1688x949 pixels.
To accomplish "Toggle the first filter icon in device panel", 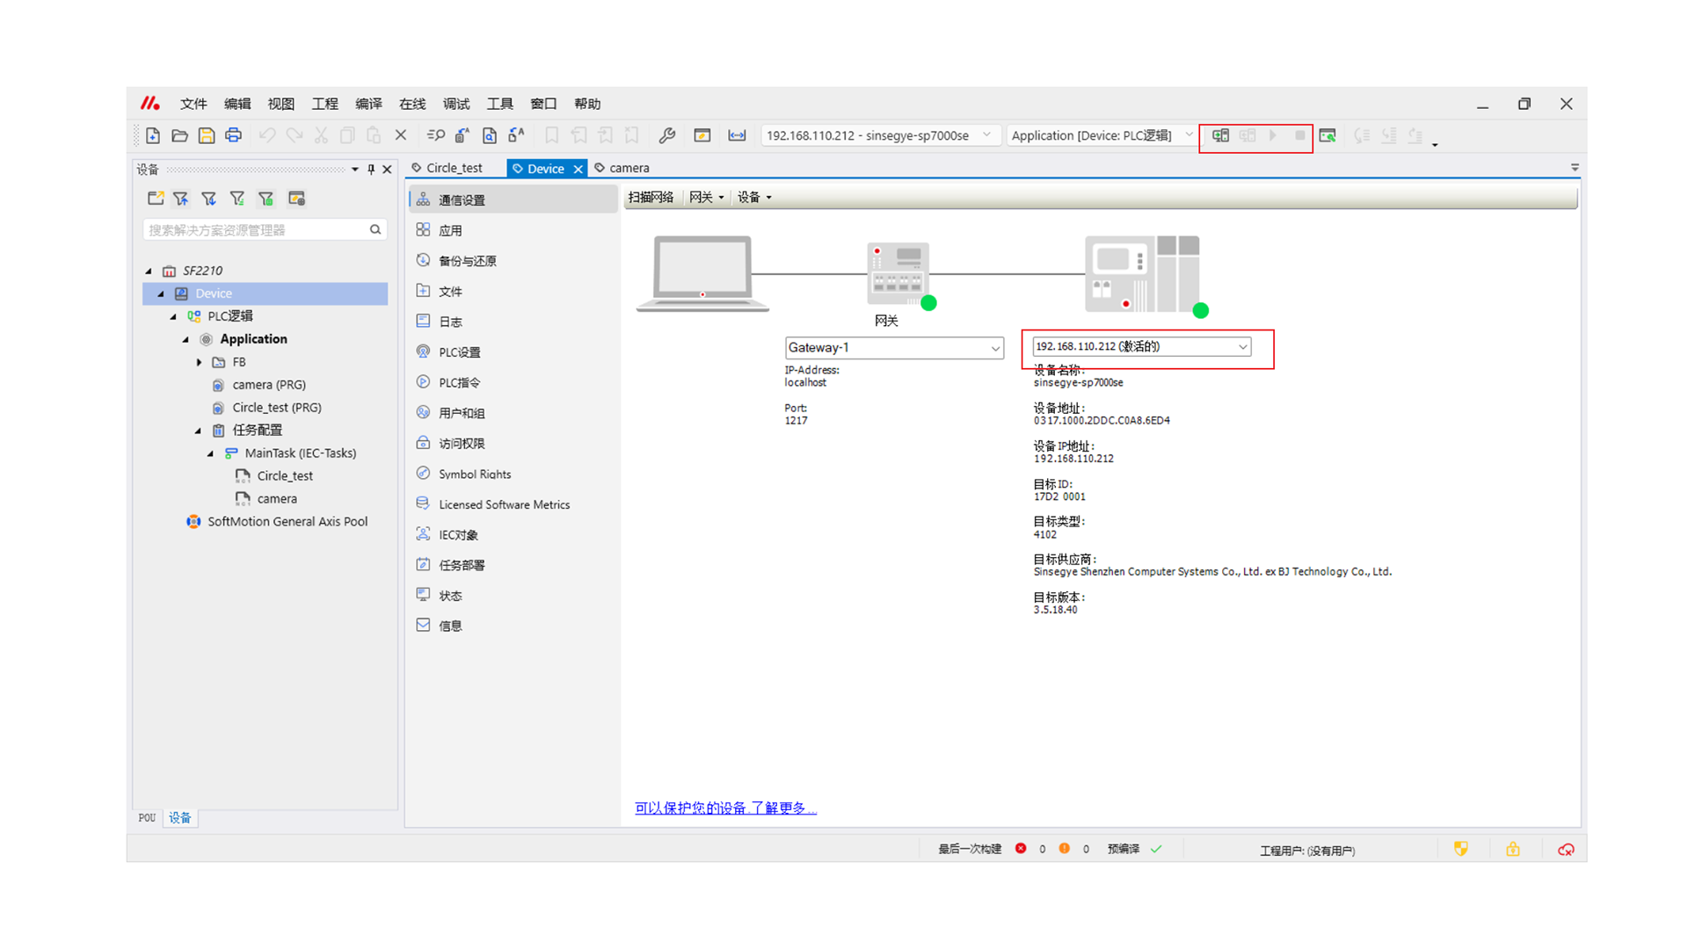I will 181,199.
